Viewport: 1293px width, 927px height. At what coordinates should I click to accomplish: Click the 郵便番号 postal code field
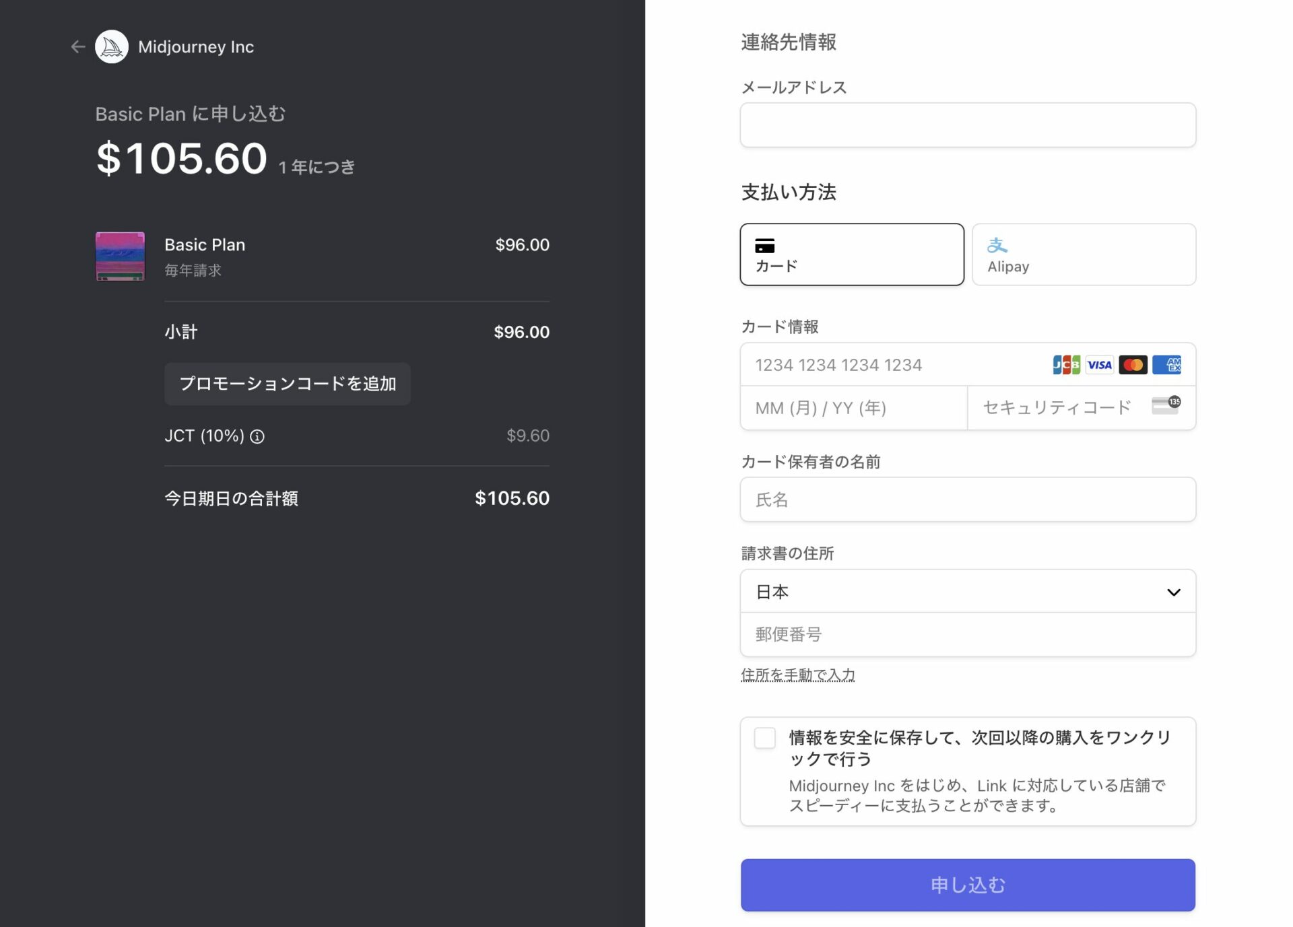coord(967,633)
